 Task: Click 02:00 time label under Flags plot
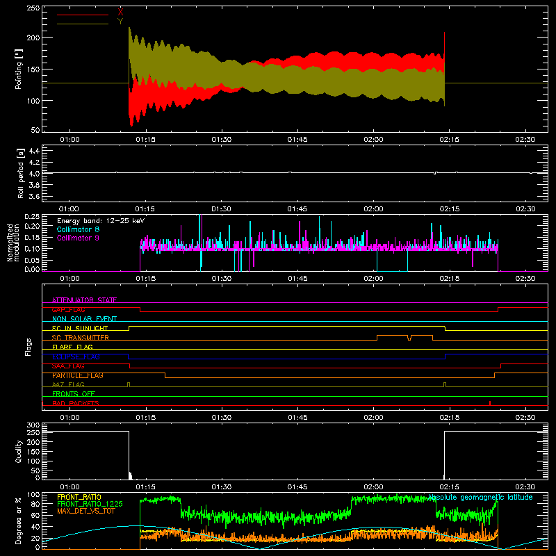(x=373, y=418)
